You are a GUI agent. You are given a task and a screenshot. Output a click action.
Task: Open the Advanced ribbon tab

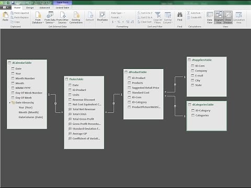pos(44,8)
